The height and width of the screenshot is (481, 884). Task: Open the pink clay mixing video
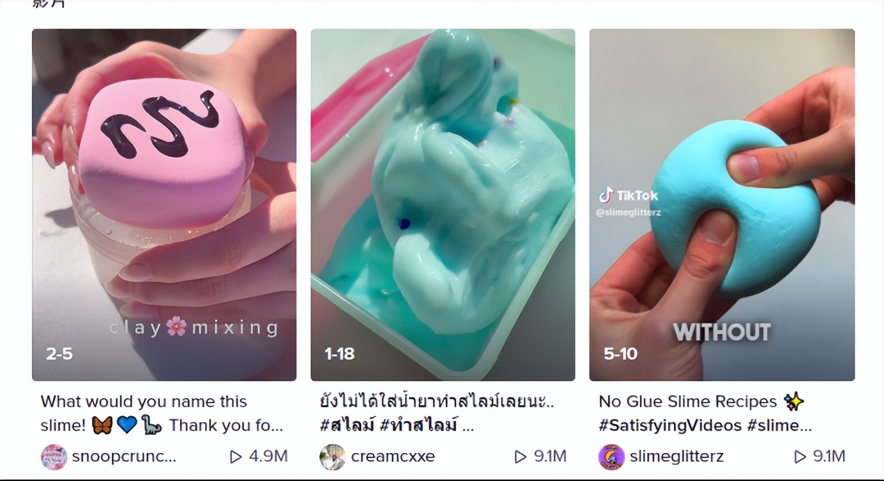[164, 205]
